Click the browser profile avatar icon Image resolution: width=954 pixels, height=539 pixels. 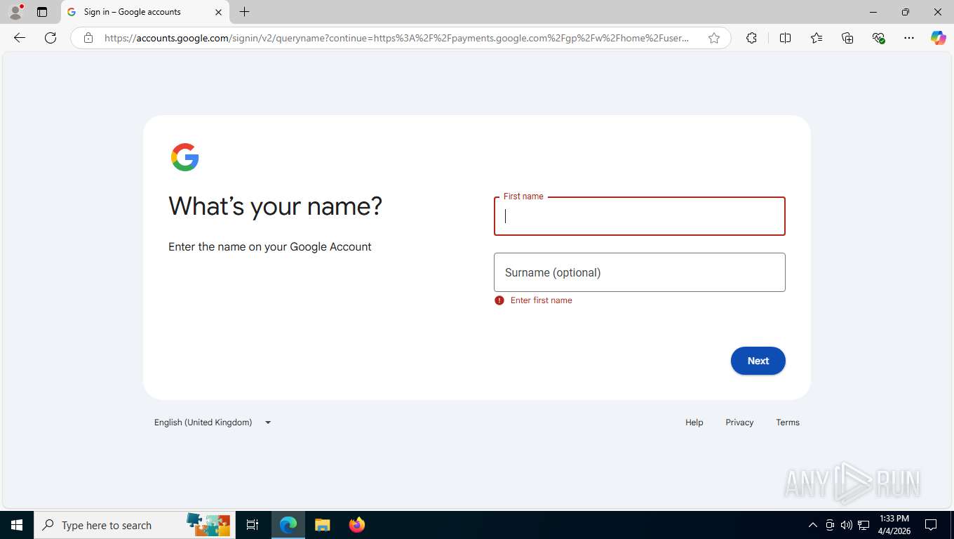pos(15,12)
